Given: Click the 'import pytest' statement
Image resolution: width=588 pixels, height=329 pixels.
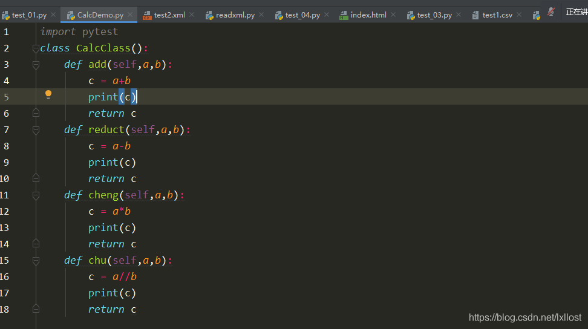Looking at the screenshot, I should [x=79, y=32].
